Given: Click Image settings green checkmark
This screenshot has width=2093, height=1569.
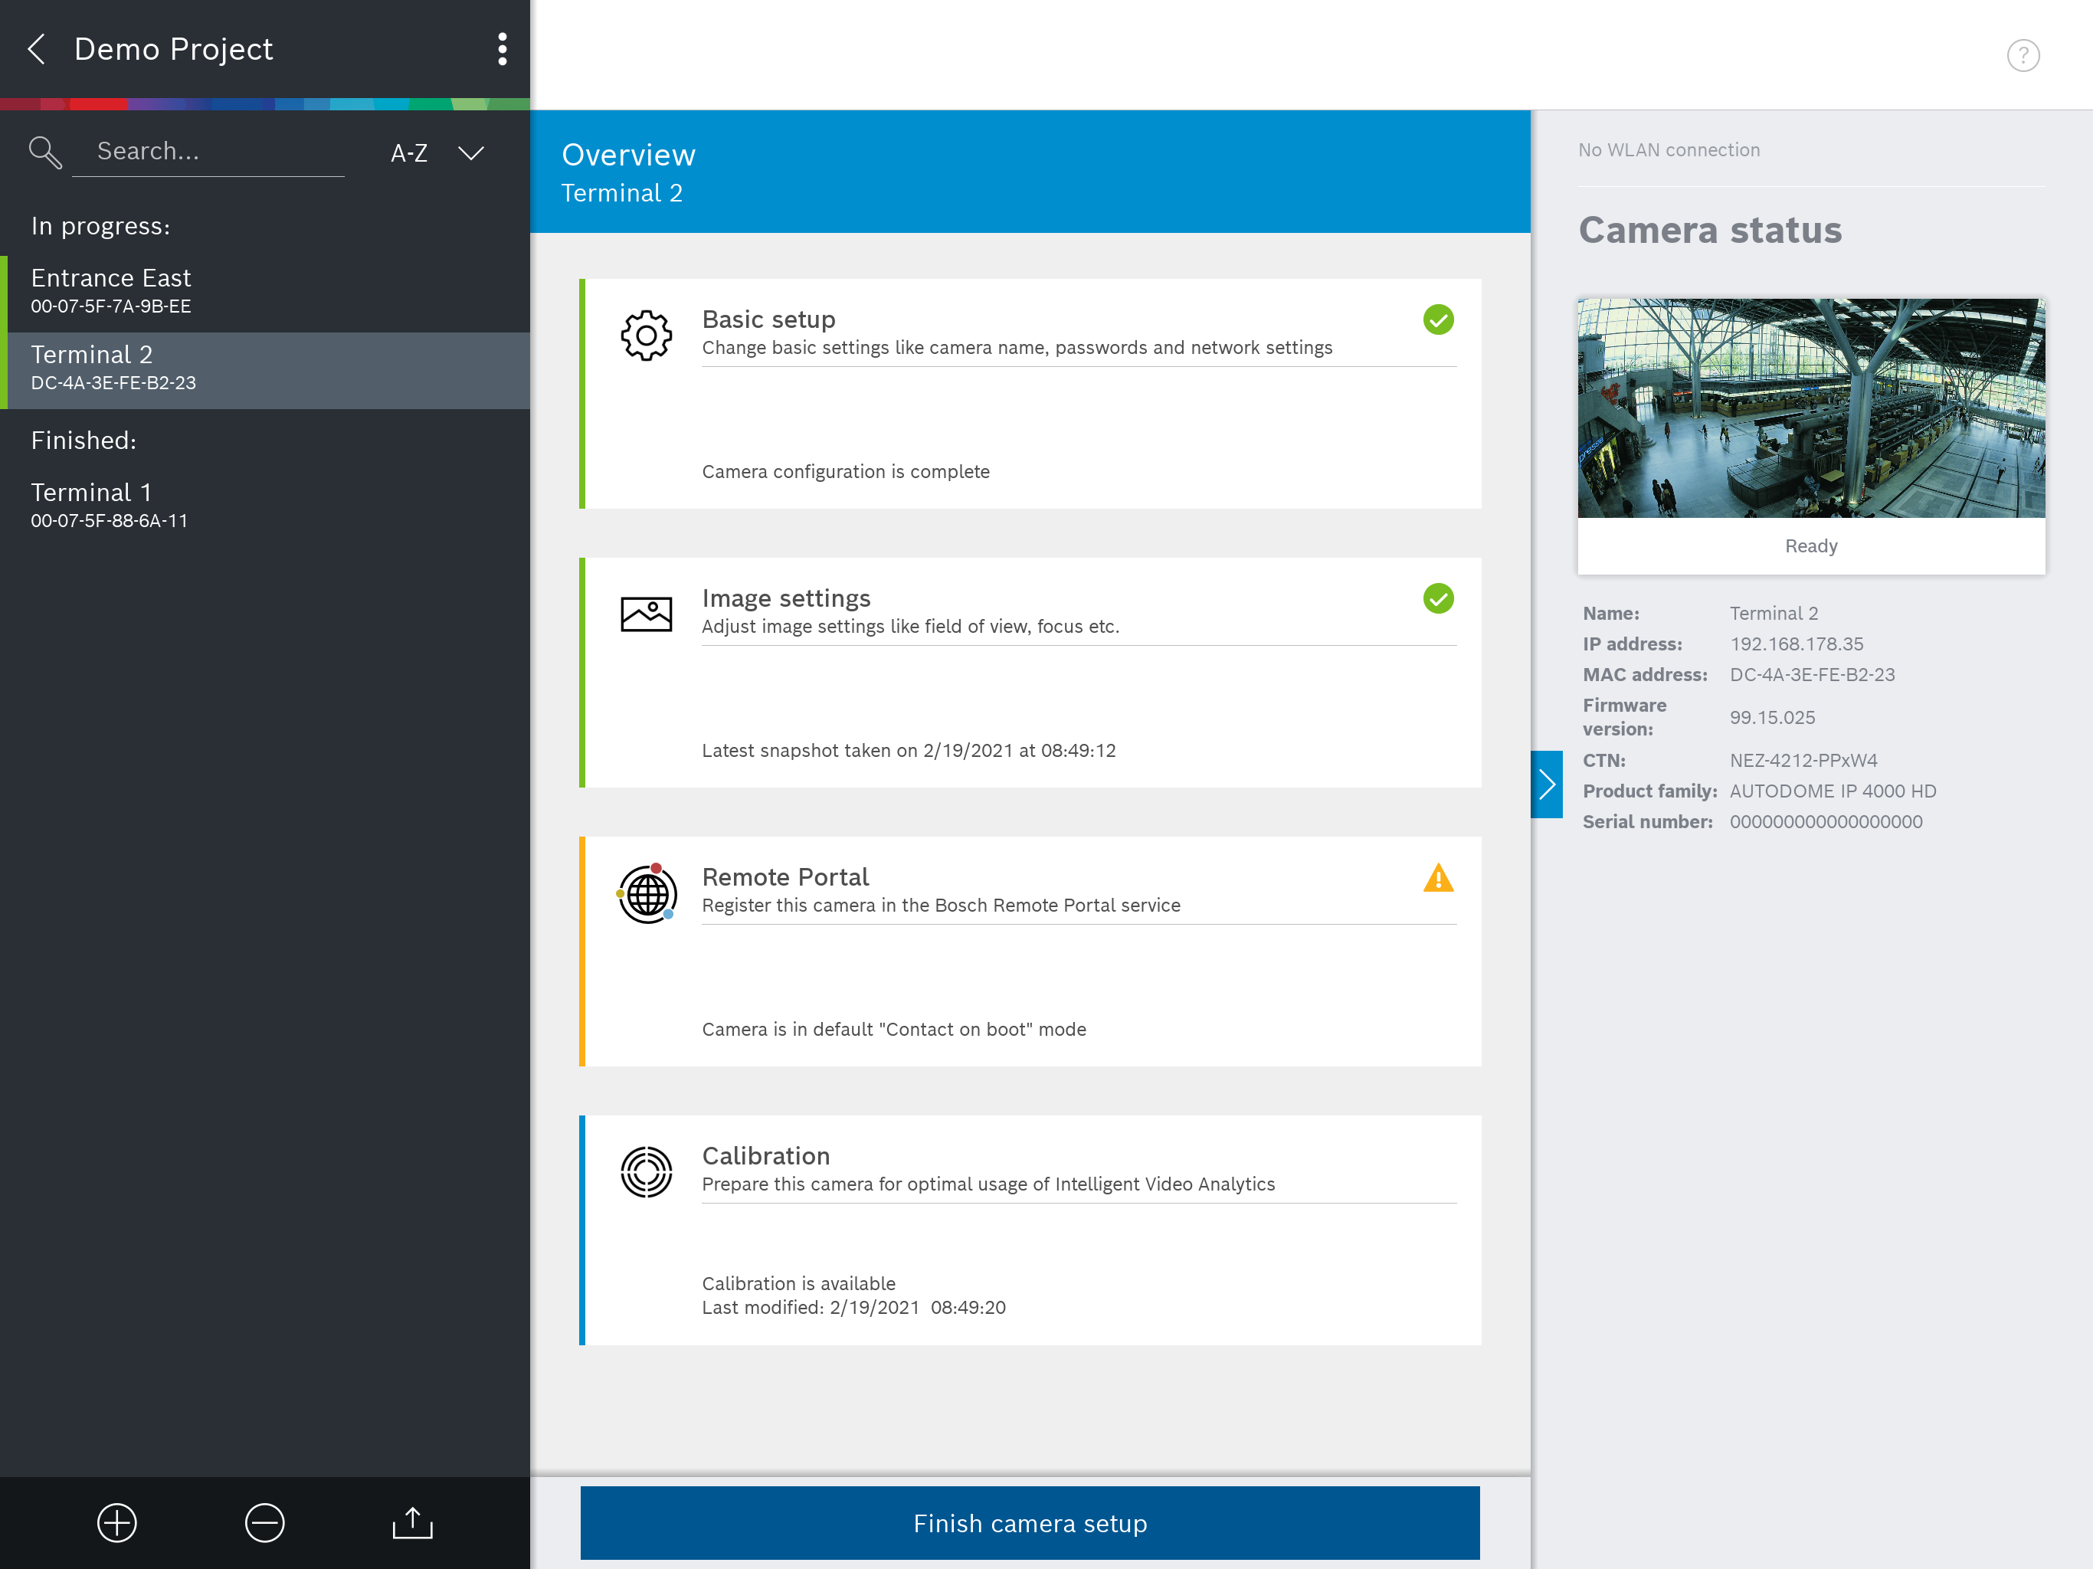Looking at the screenshot, I should [1438, 599].
